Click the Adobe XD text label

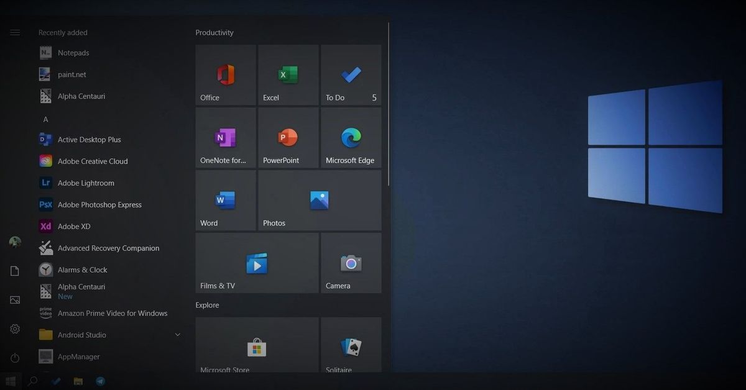[74, 227]
